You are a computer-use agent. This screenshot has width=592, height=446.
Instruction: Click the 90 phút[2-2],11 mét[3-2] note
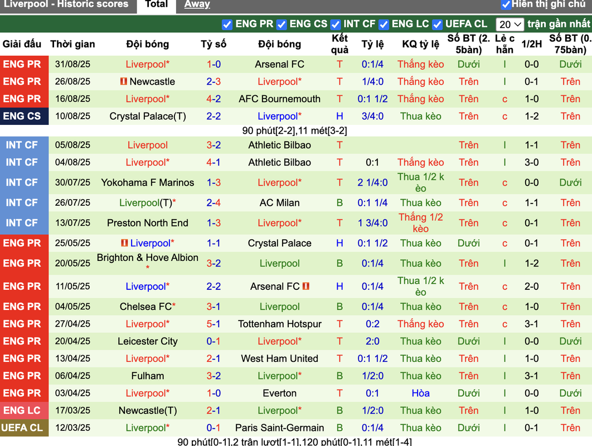pyautogui.click(x=294, y=130)
